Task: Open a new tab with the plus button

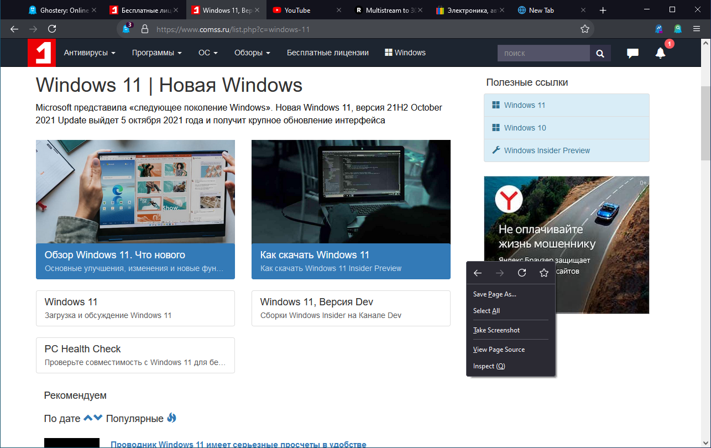Action: [x=603, y=10]
